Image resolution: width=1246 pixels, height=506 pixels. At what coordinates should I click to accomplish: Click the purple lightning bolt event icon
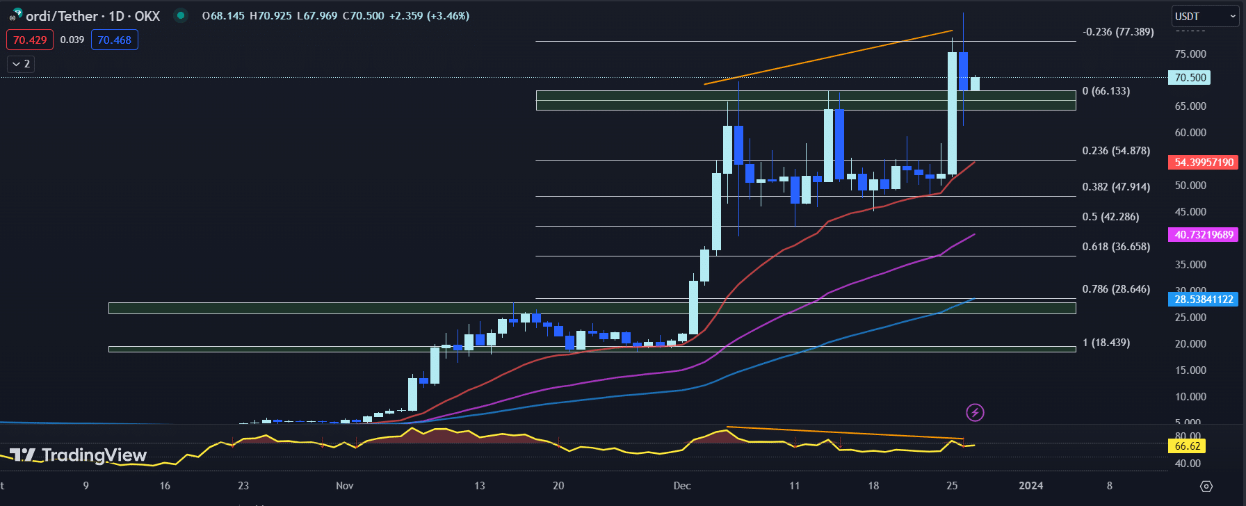[x=975, y=413]
